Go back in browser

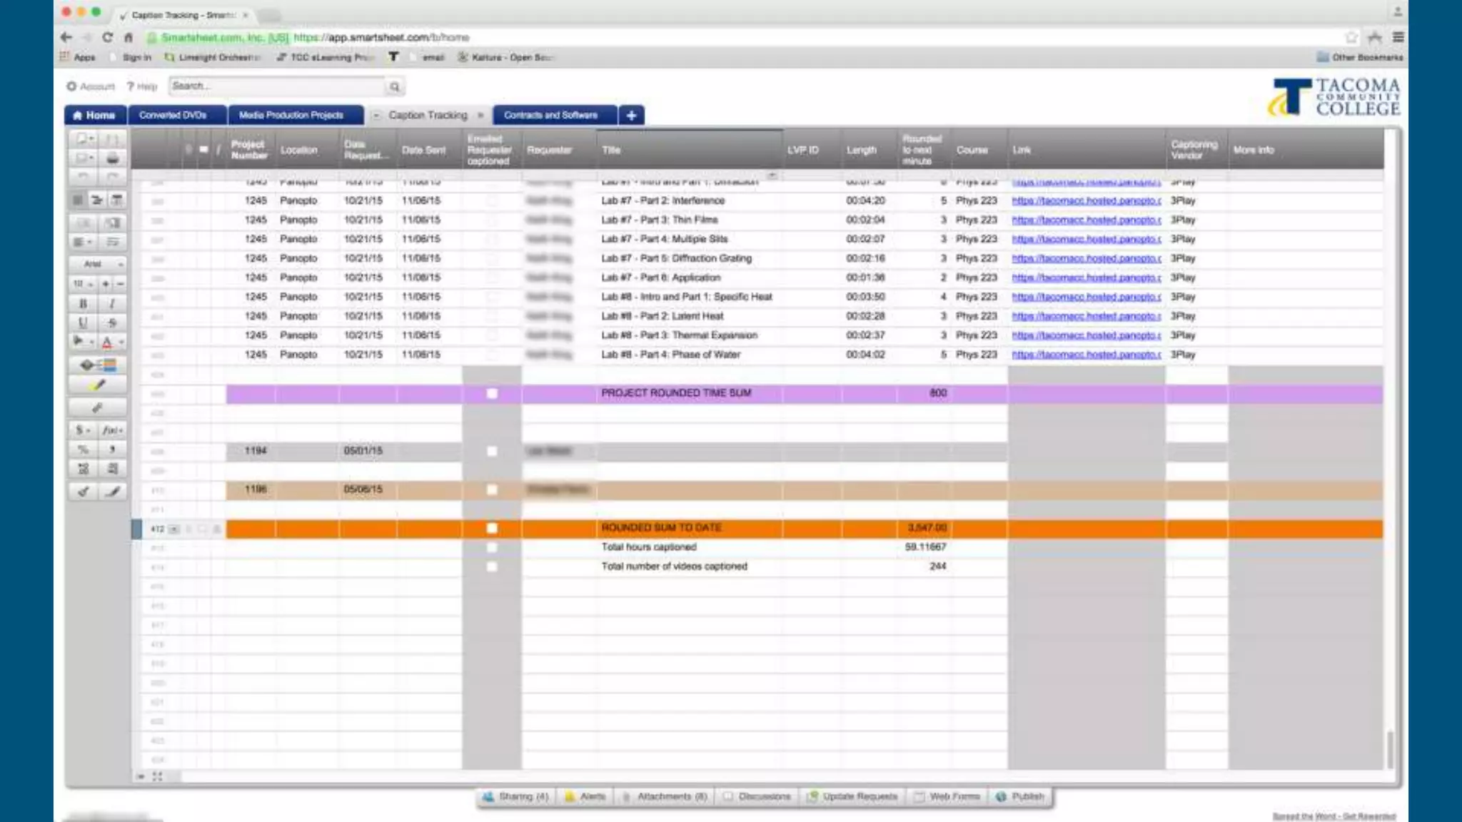tap(66, 37)
